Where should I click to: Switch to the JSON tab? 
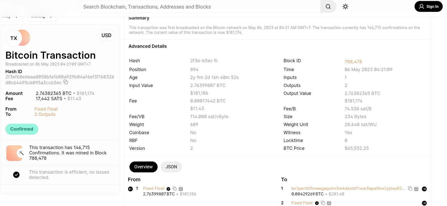click(x=171, y=167)
